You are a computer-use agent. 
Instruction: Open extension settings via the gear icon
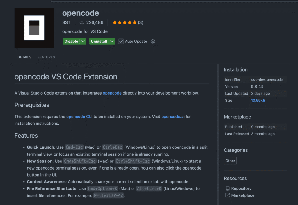[153, 41]
